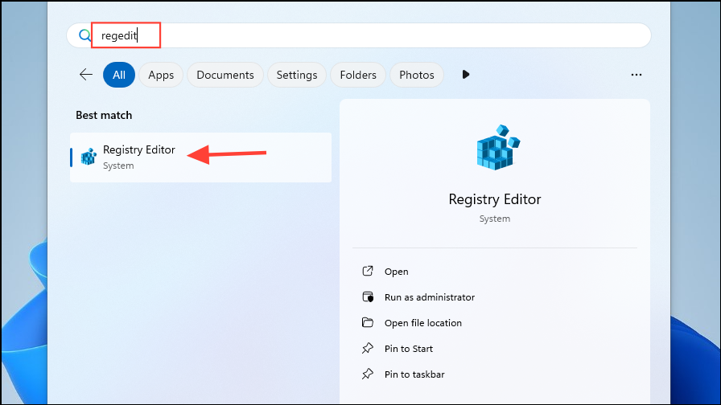Open the three-dot options menu
Image resolution: width=721 pixels, height=405 pixels.
click(637, 75)
